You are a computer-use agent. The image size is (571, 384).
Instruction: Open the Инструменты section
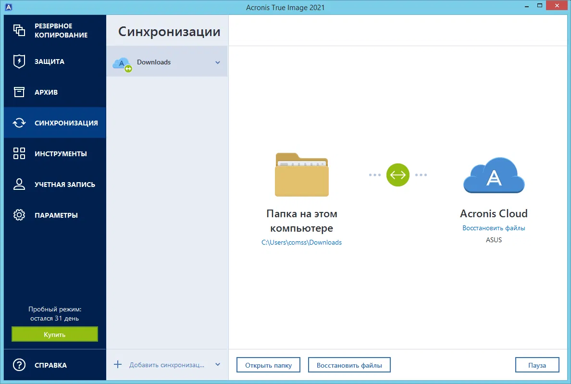[x=55, y=154]
